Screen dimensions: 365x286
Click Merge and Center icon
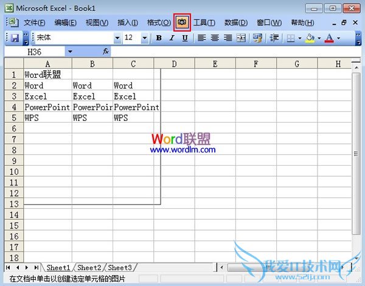[x=241, y=38]
